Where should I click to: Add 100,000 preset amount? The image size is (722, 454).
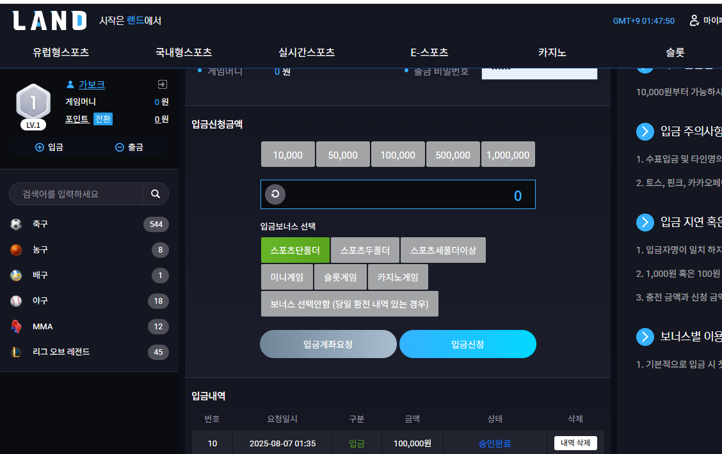(398, 155)
